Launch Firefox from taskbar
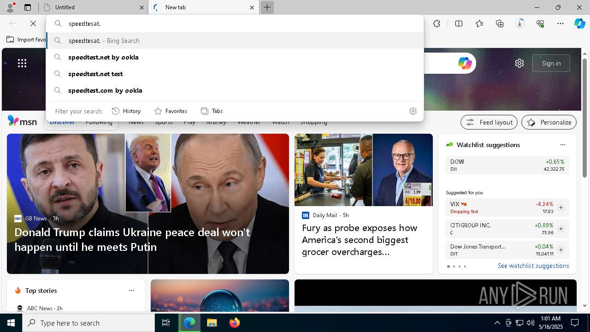 point(234,323)
